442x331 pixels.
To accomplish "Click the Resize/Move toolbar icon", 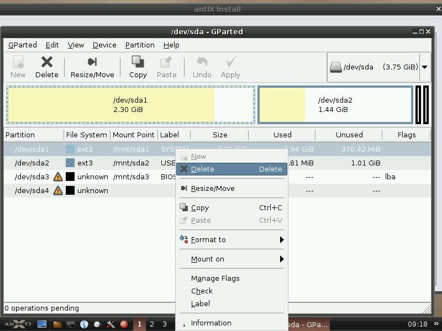I will point(92,62).
